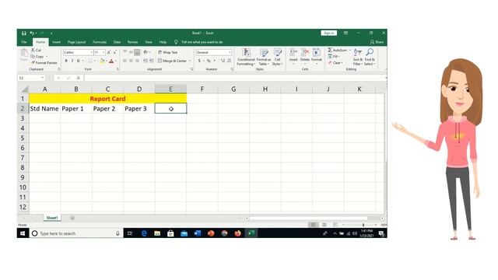Increase font size with larger A icon
Viewport: 498px width, 280px height.
[109, 52]
